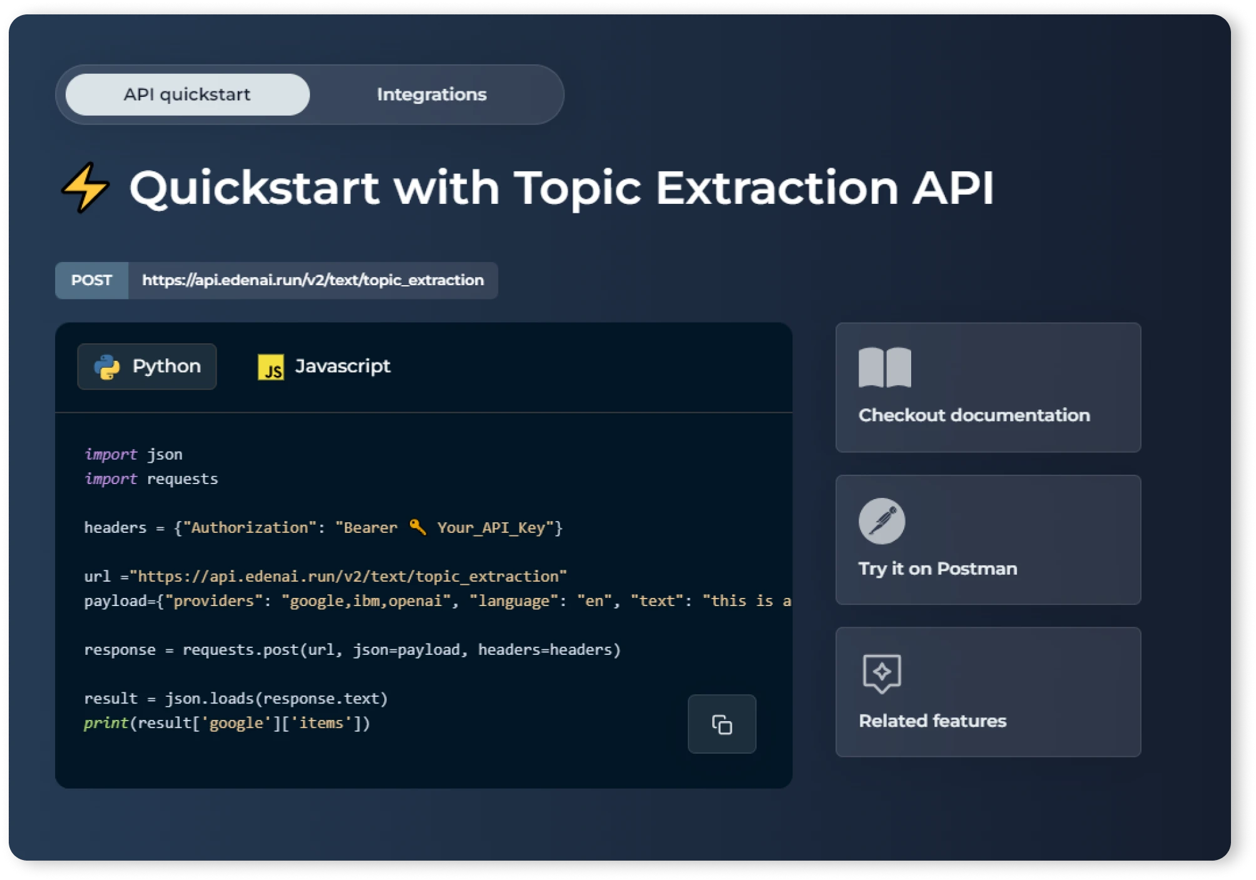Select the Python logo icon
This screenshot has height=880, width=1256.
point(108,366)
